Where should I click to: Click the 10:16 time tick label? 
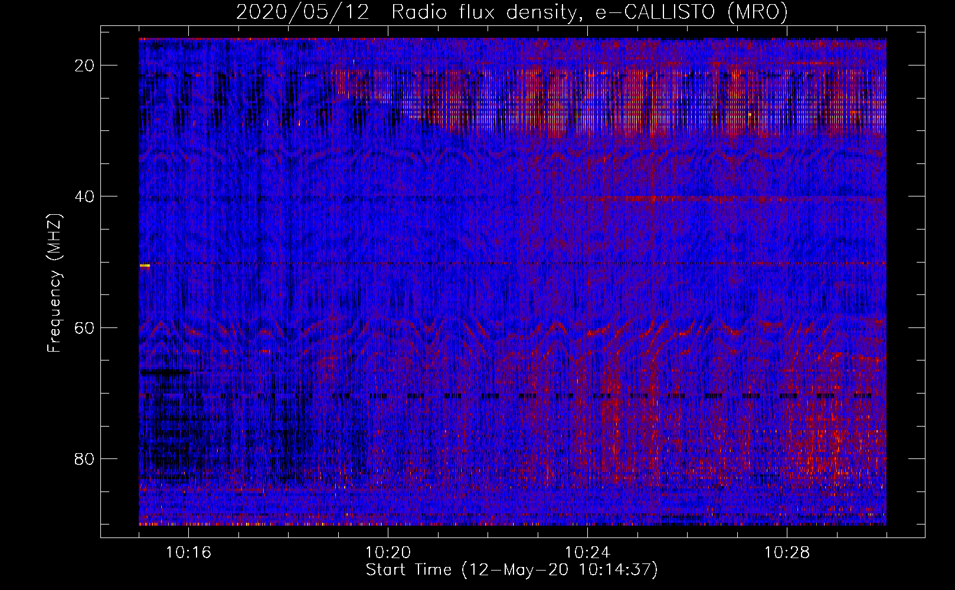pyautogui.click(x=189, y=553)
